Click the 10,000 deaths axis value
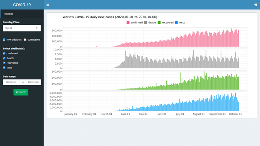This screenshot has height=146, width=260. coord(57,49)
